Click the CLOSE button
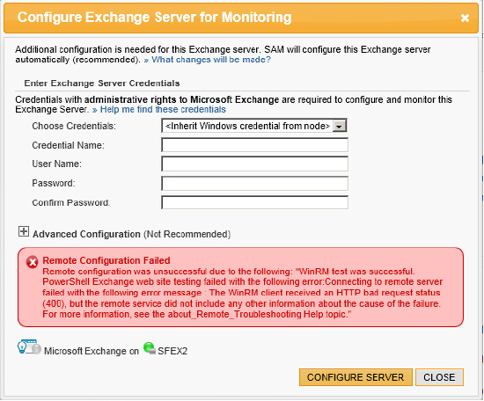Viewport: 484px width, 401px height. coord(439,377)
